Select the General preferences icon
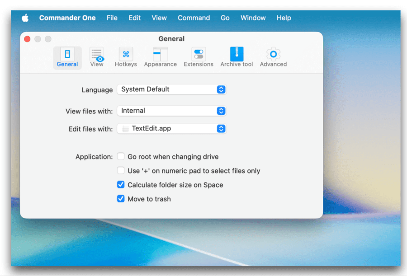Screen dimensions: 407x276 point(67,56)
